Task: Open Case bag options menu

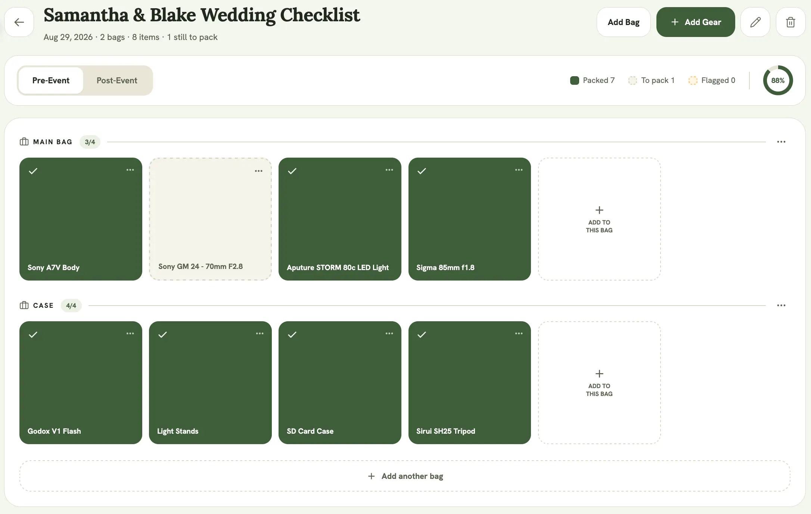Action: coord(781,306)
